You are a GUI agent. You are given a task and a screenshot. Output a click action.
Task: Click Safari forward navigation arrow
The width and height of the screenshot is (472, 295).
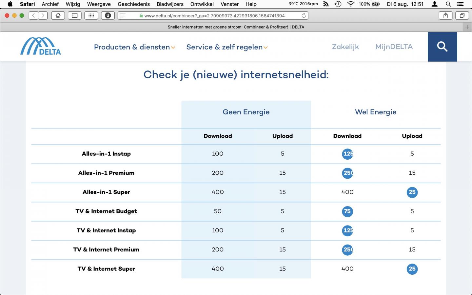pos(43,15)
